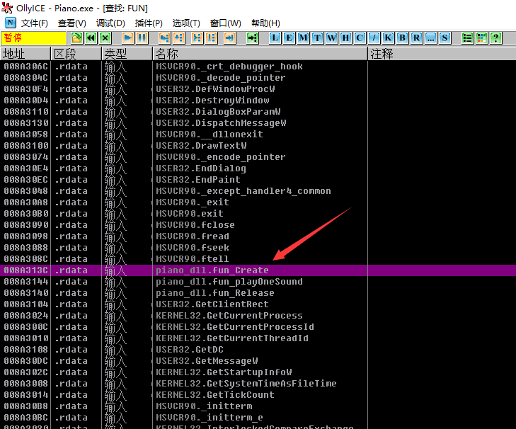516x429 pixels.
Task: Open Breakpoints window with B button
Action: pos(402,38)
